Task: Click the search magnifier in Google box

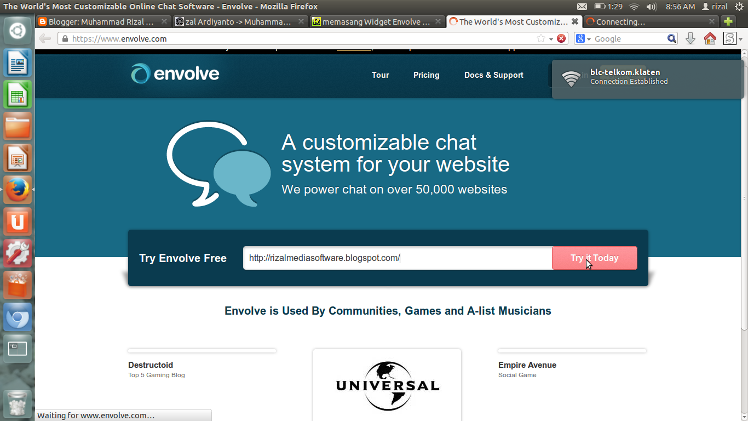Action: click(x=672, y=38)
